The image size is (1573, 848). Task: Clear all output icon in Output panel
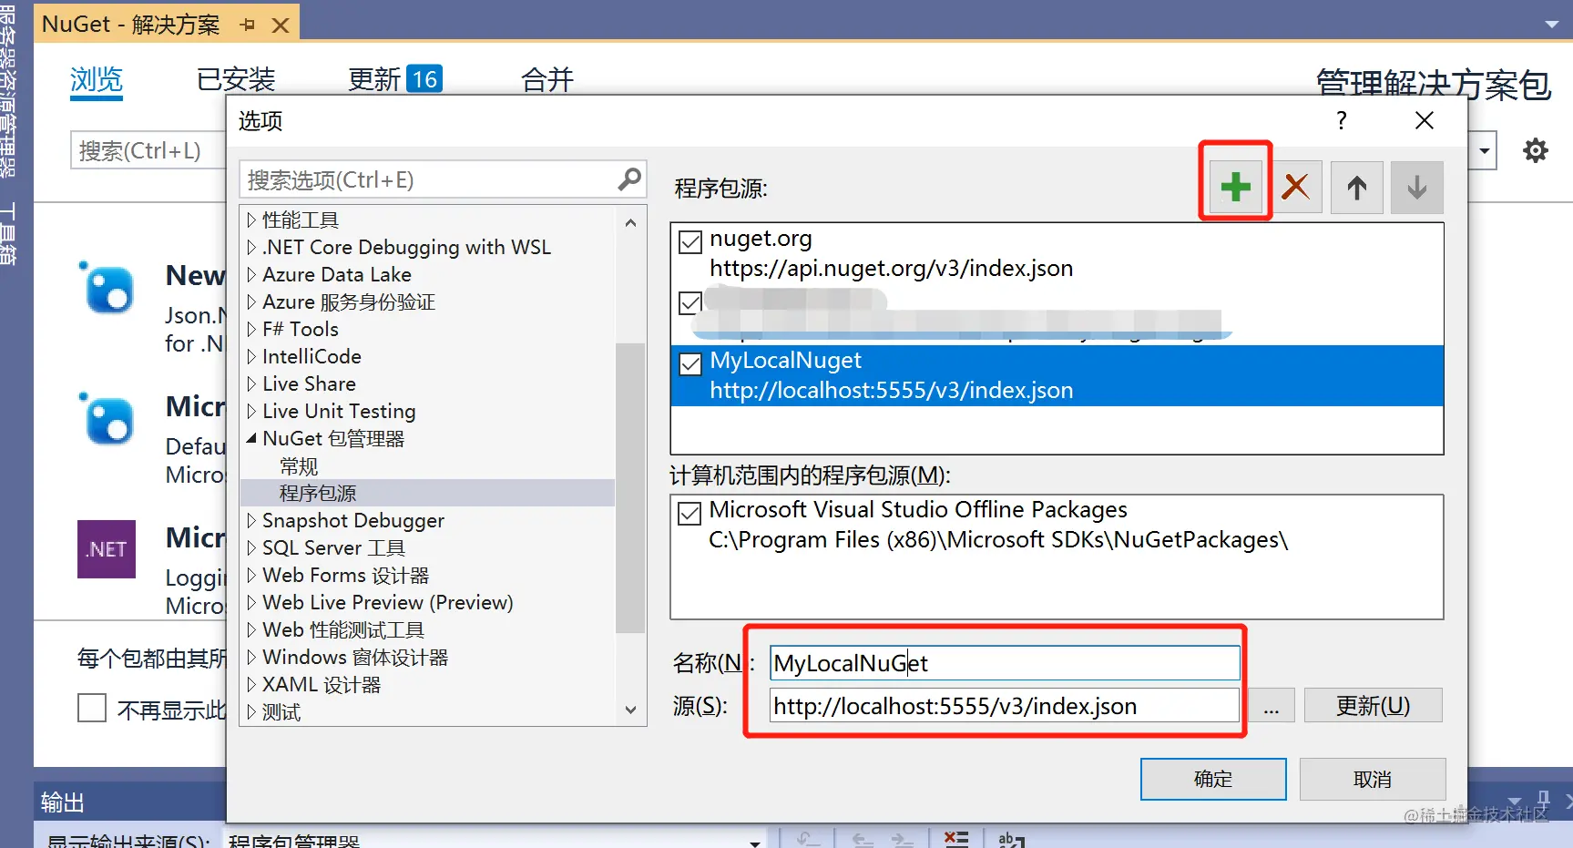click(956, 839)
